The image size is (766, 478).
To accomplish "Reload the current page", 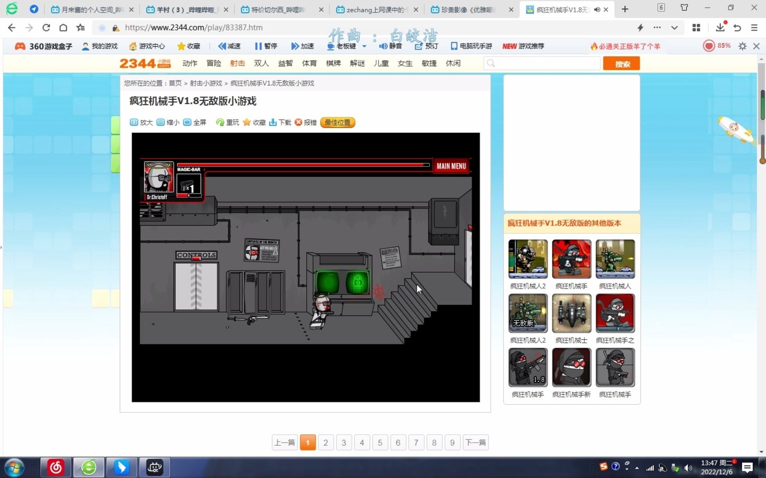I will [46, 27].
